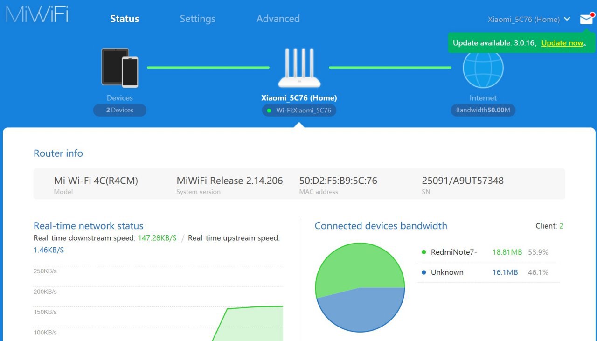Click the Xiaomi_5C76 (Home) router name under the icon
The image size is (597, 341).
(299, 98)
